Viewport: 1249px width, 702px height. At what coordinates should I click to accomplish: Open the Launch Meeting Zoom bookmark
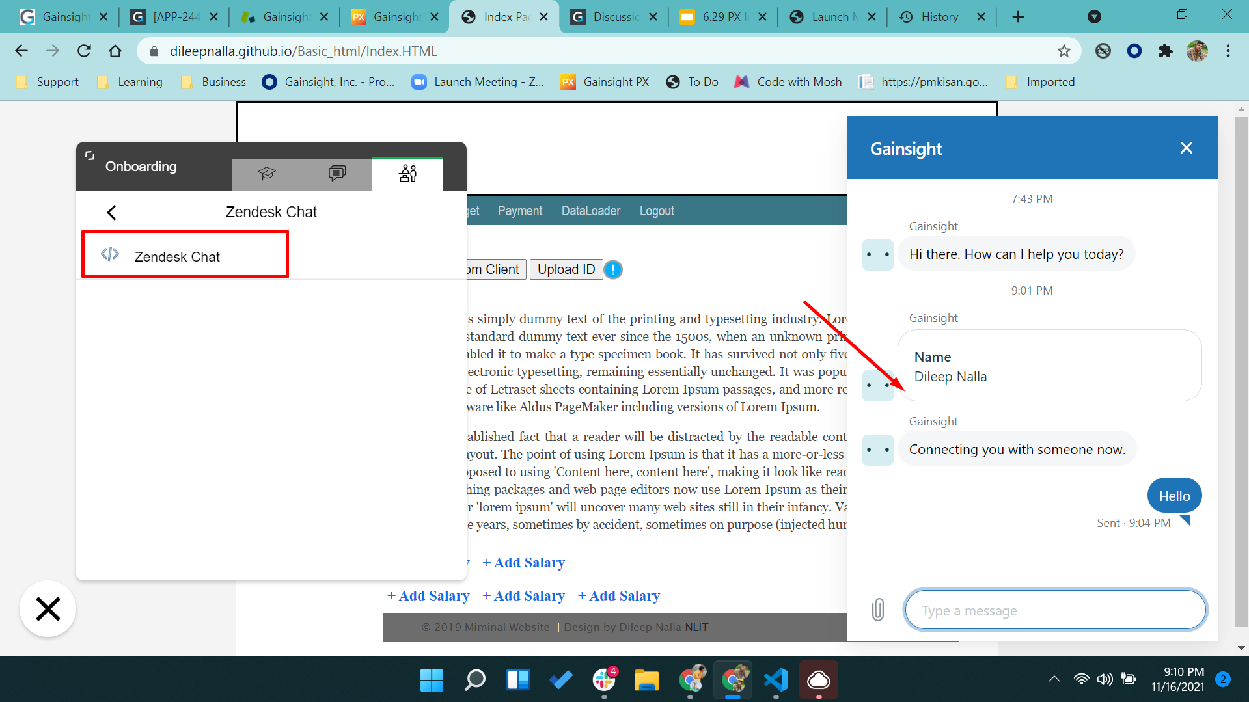pyautogui.click(x=478, y=82)
